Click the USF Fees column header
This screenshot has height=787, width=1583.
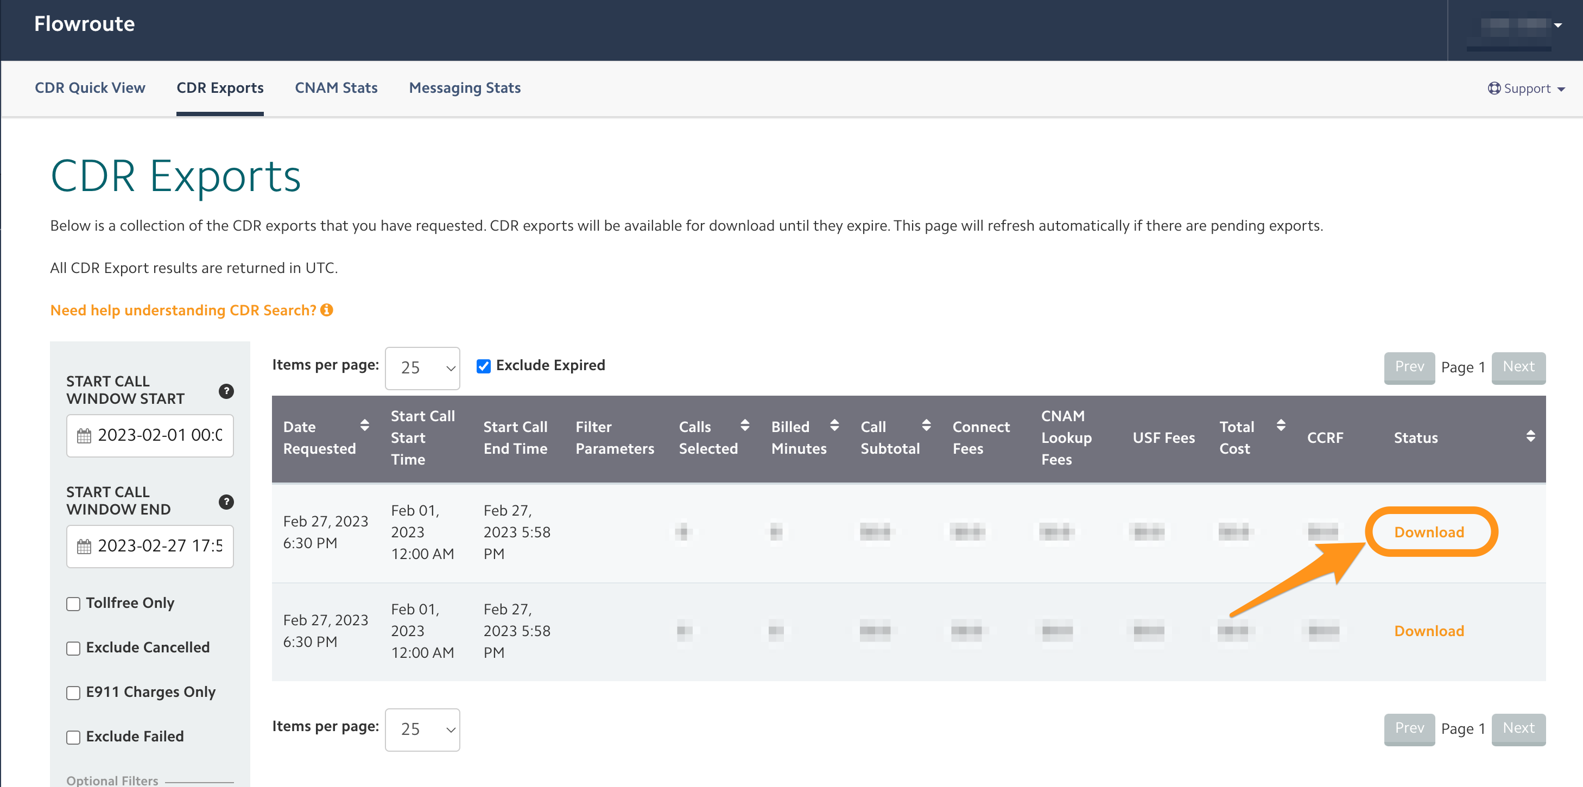tap(1164, 437)
